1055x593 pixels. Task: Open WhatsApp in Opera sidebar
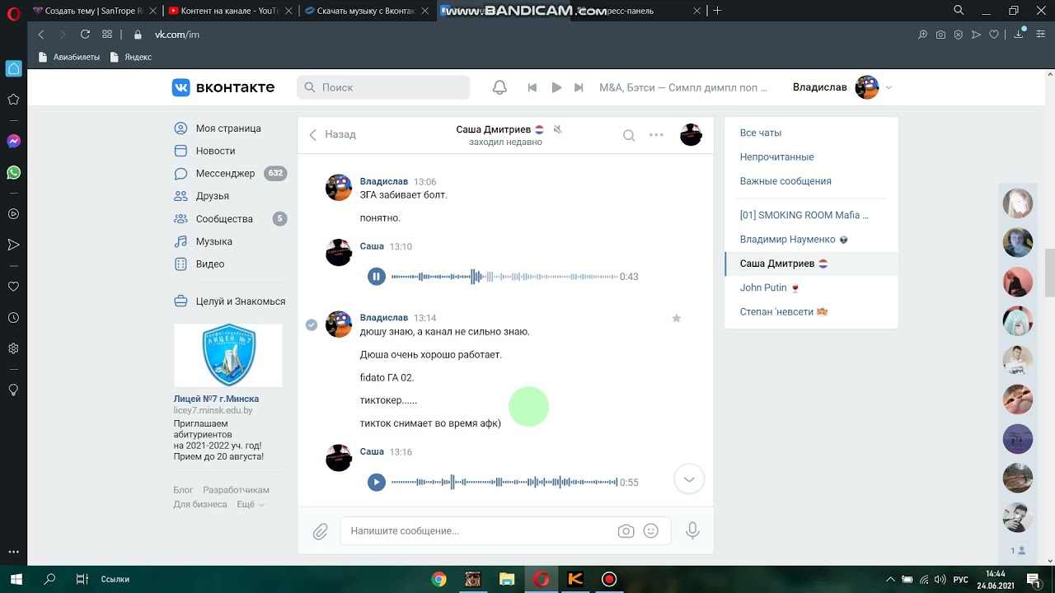coord(13,173)
